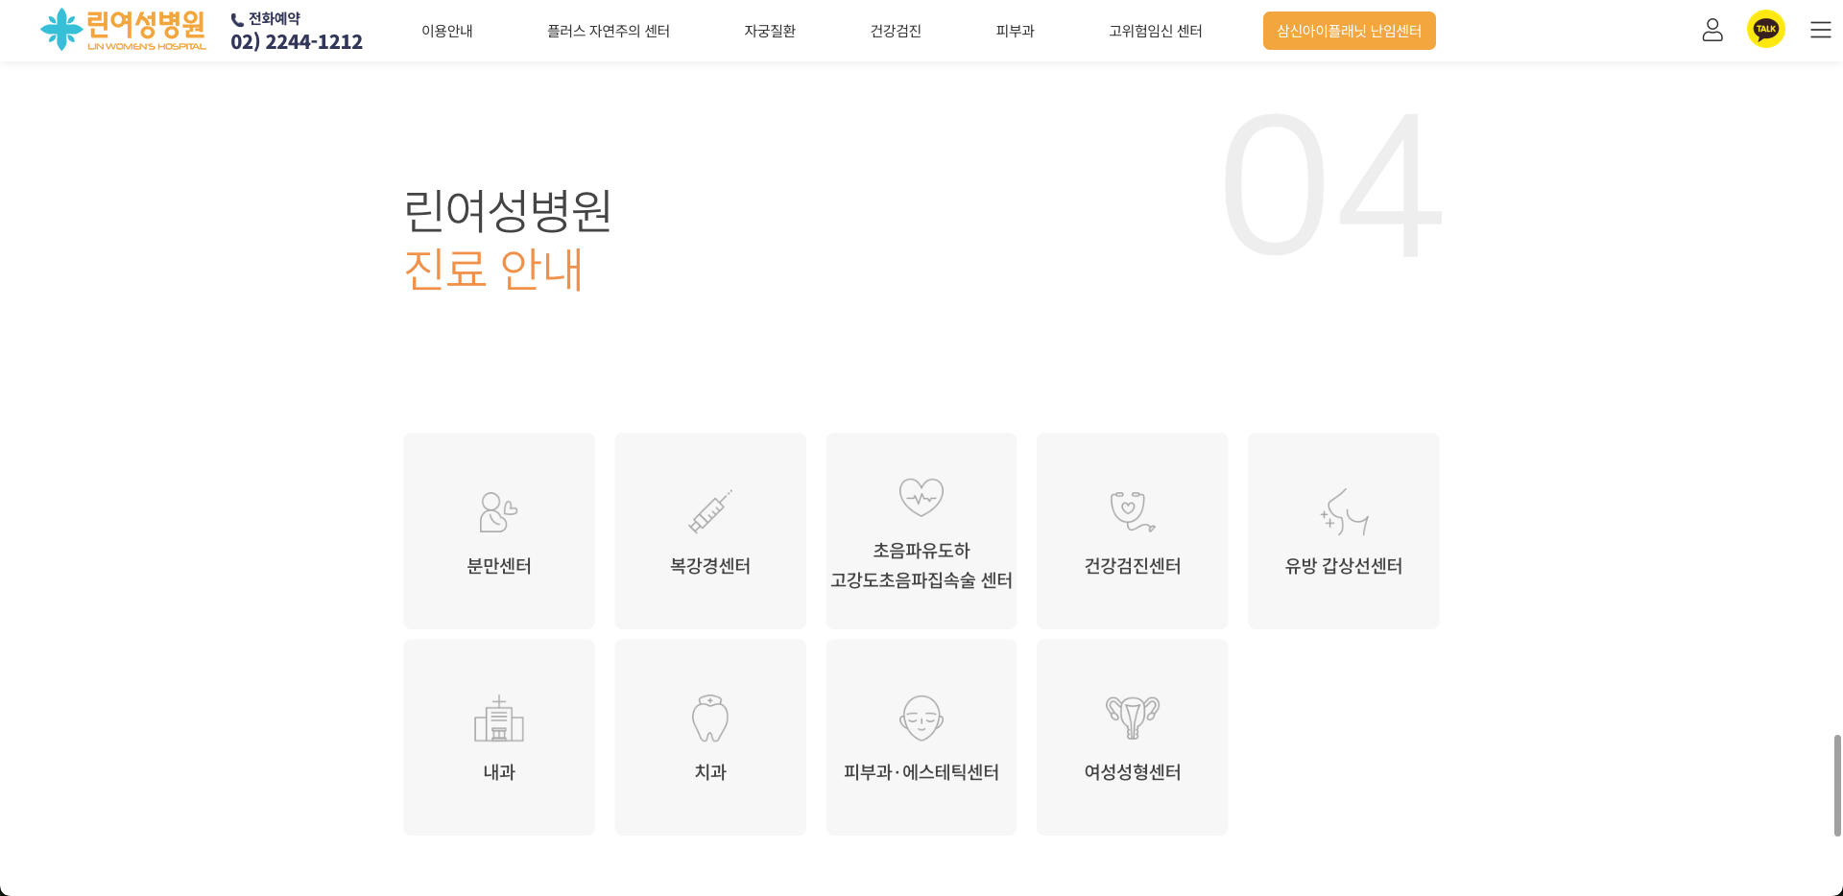Click the phone icon beside 전화예약
Screen dimensions: 1843x896
click(x=237, y=19)
